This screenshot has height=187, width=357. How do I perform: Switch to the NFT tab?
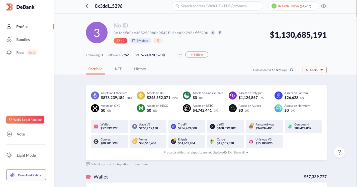(118, 69)
